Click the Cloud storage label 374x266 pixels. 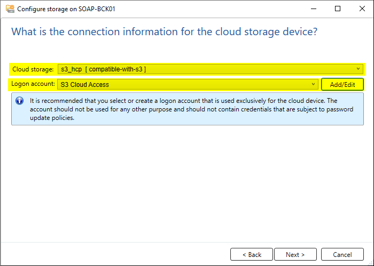pos(33,69)
